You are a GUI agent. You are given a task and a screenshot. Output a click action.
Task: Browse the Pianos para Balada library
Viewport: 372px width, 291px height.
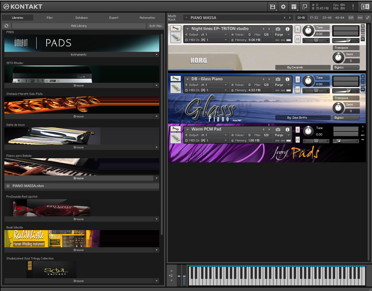(x=79, y=178)
